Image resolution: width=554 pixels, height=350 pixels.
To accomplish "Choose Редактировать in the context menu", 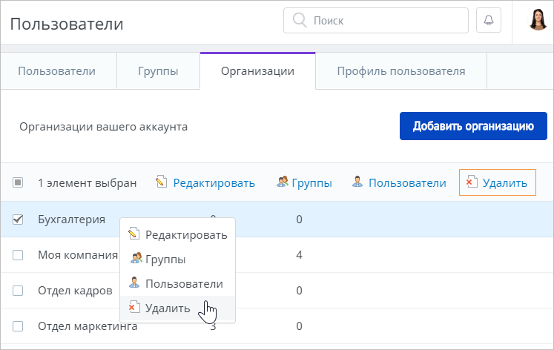I will (x=178, y=235).
